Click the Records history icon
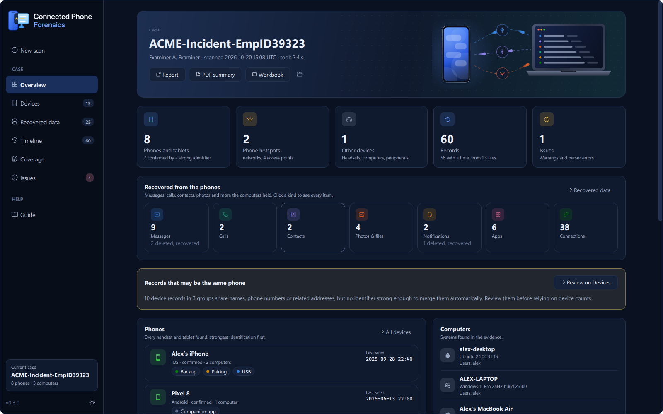663x414 pixels. 448,119
